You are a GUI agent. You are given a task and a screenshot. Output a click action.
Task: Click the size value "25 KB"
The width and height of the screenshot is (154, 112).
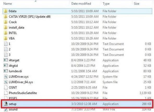tap(147, 82)
